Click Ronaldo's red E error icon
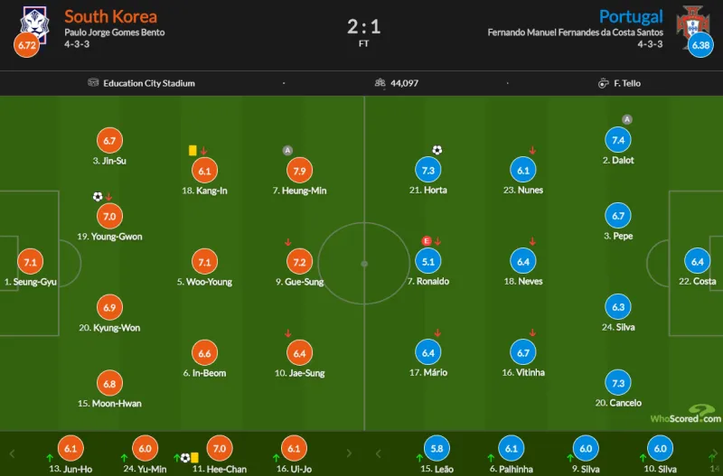Screen dimensions: 723x476 click(426, 241)
